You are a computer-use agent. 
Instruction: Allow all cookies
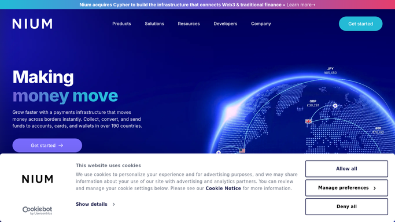[346, 169]
